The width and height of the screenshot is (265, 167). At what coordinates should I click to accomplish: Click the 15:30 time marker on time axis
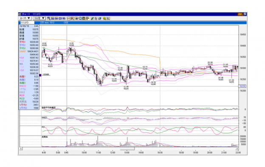click(160, 153)
